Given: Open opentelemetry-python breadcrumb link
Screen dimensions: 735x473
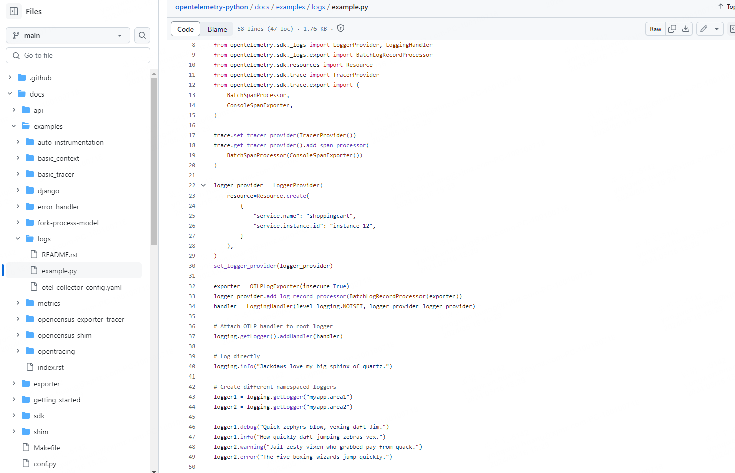Looking at the screenshot, I should (x=212, y=7).
